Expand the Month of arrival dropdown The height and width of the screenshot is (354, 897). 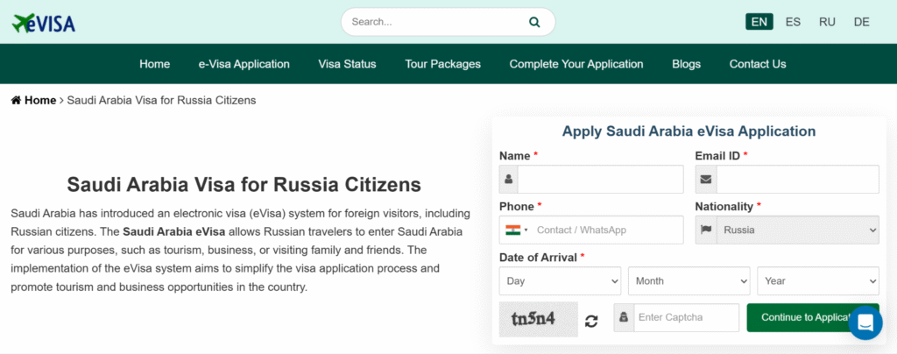tap(689, 281)
